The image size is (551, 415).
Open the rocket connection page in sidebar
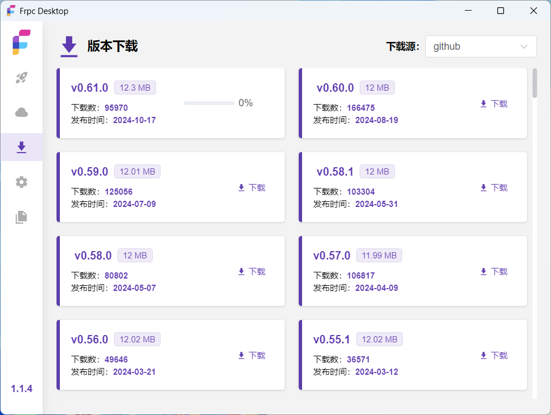pos(21,78)
